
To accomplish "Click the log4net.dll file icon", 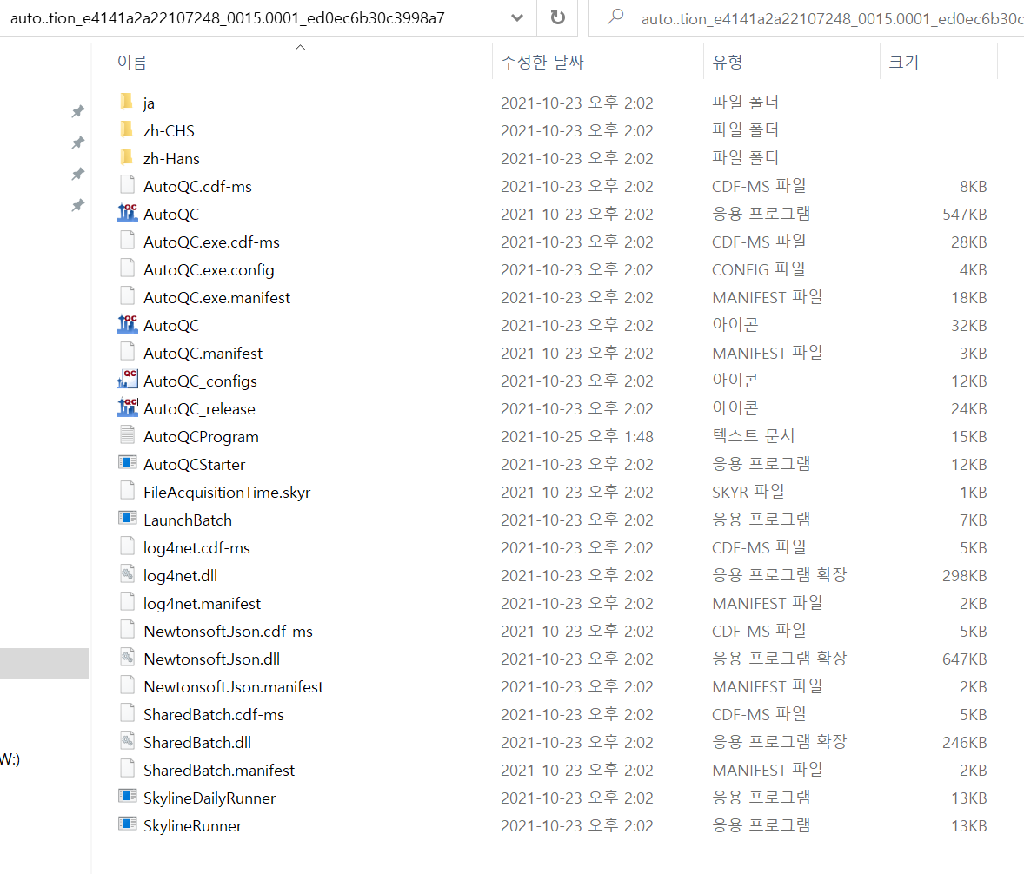I will [128, 575].
